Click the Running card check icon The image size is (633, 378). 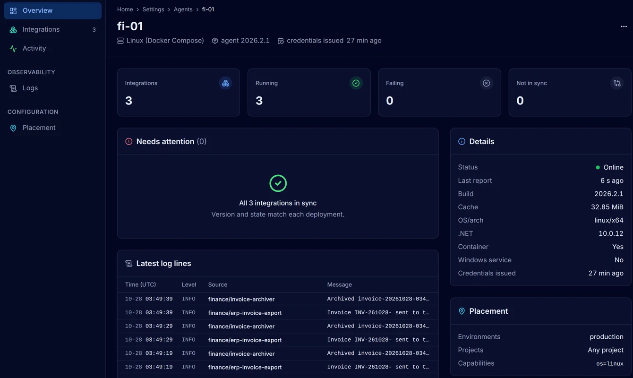coord(356,83)
